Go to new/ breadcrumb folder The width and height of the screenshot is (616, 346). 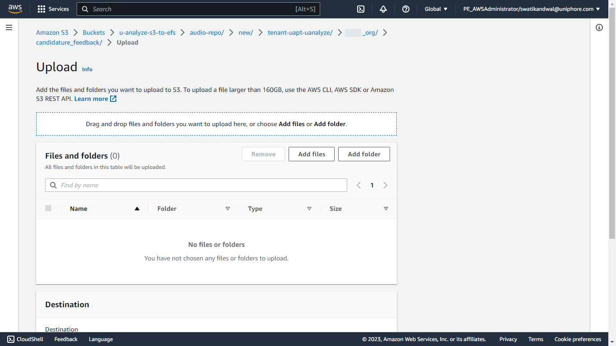pos(246,32)
